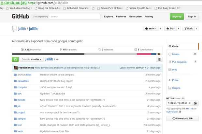This screenshot has width=202, height=134.
Task: Click the Graphs sidebar icon
Action: click(170, 88)
